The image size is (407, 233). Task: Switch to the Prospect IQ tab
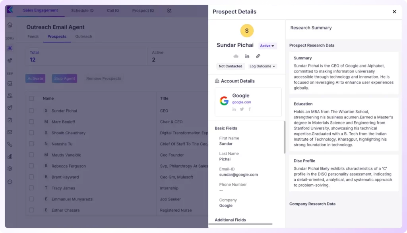pyautogui.click(x=143, y=11)
